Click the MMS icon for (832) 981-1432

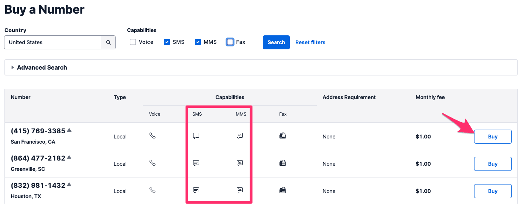click(240, 190)
